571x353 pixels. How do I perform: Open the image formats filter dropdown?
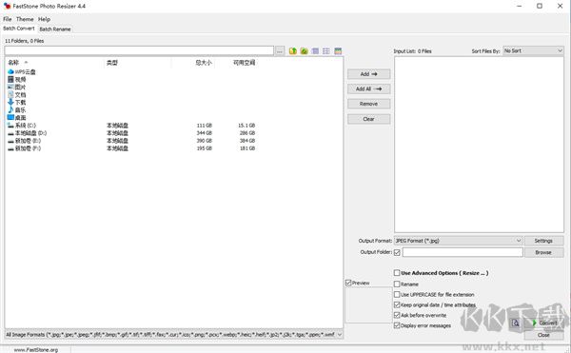pos(174,334)
